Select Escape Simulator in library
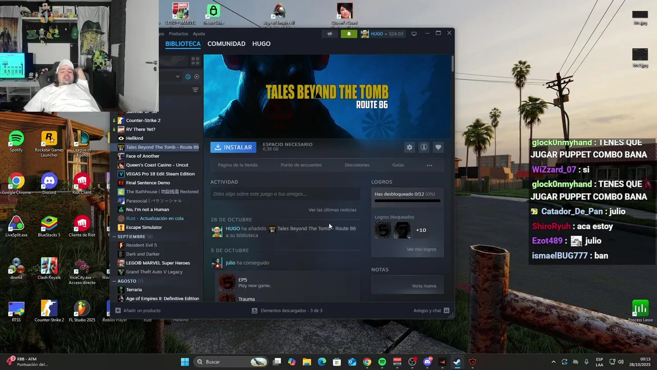This screenshot has height=370, width=657. (x=144, y=227)
